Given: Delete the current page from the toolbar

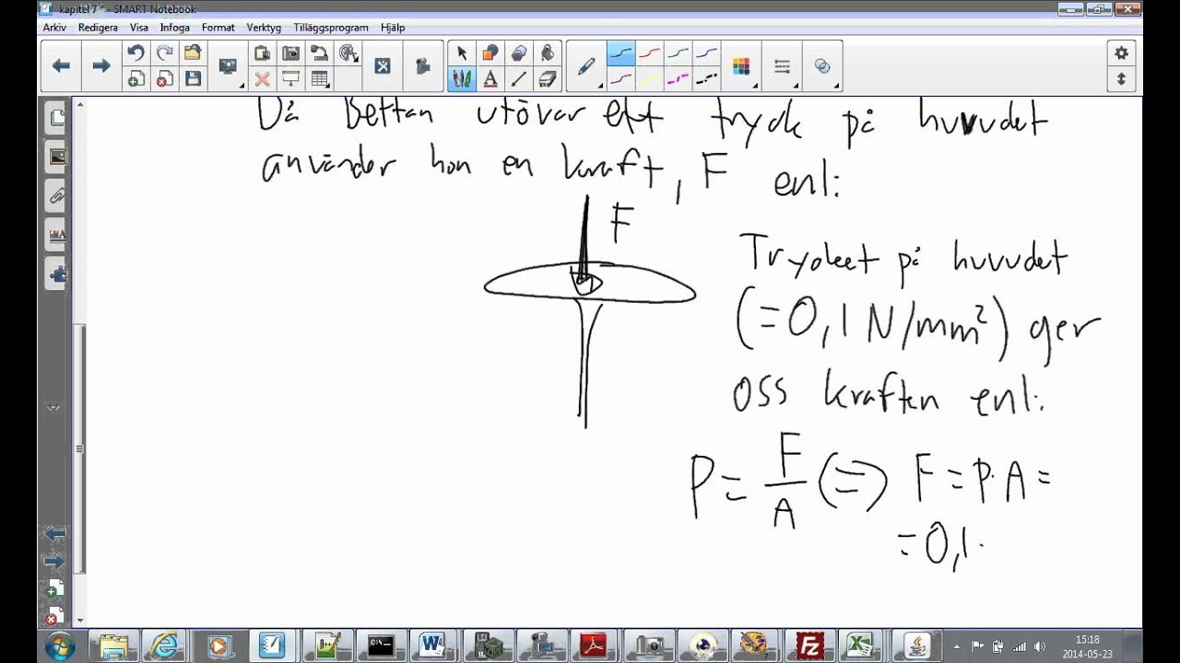Looking at the screenshot, I should pos(164,79).
